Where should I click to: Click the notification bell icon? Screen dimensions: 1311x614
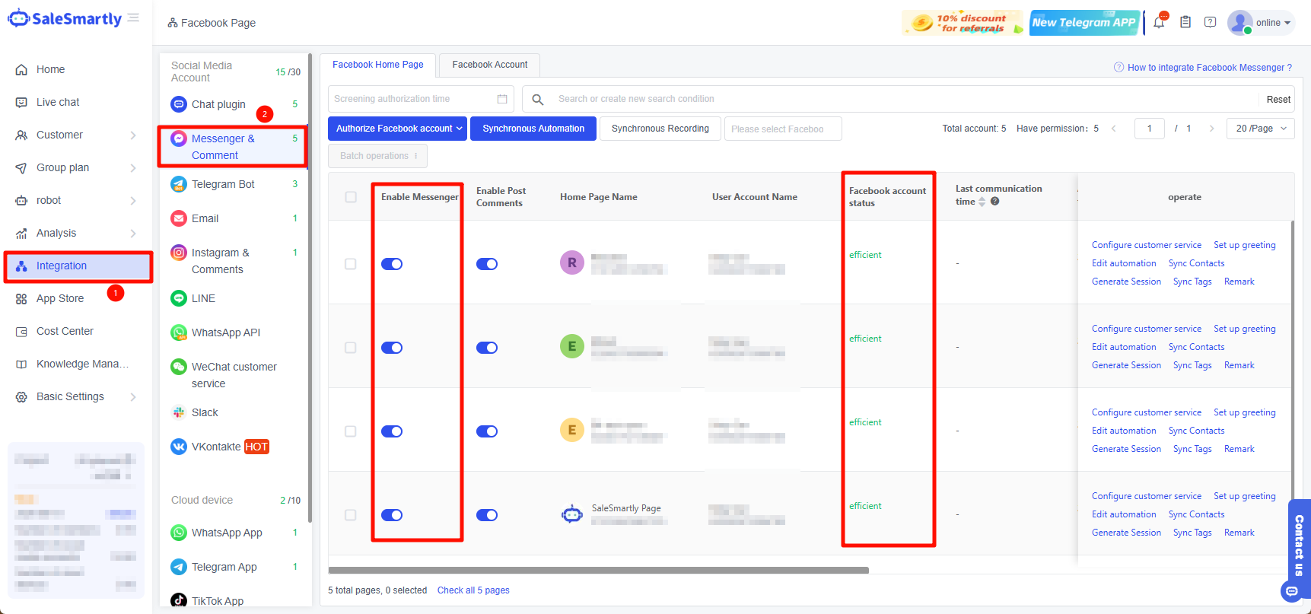pos(1158,23)
